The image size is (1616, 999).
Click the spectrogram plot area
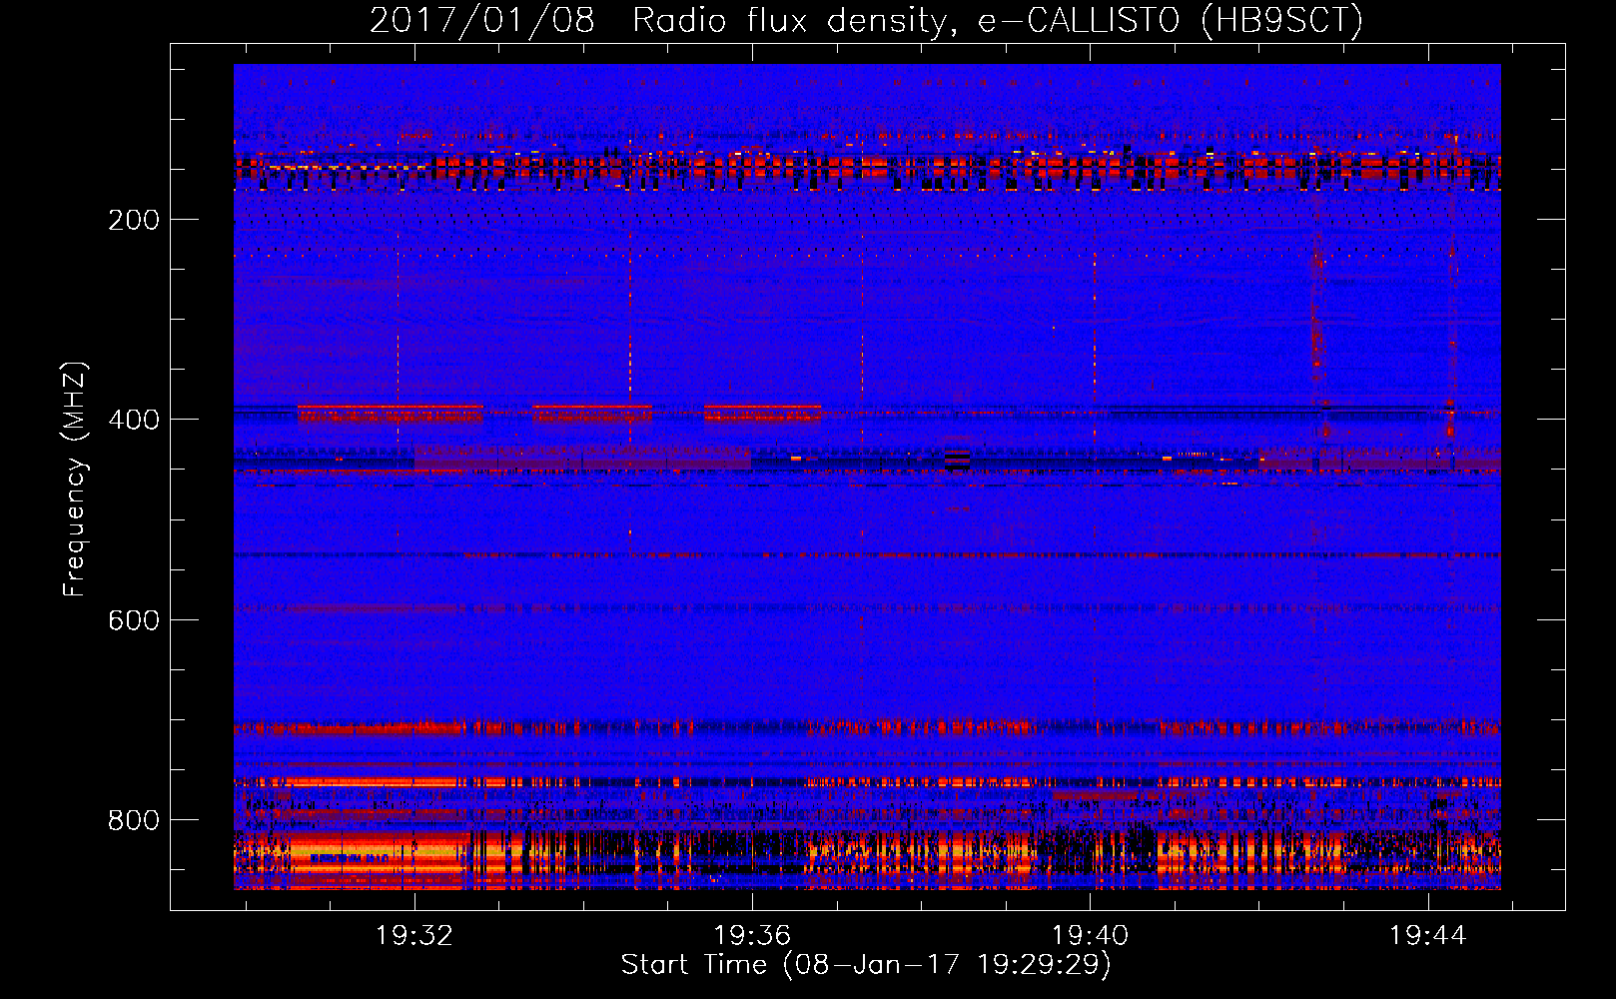point(867,477)
